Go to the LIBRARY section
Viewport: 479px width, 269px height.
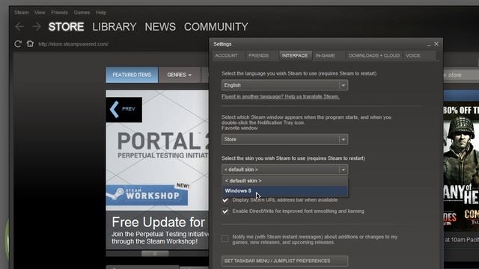115,27
